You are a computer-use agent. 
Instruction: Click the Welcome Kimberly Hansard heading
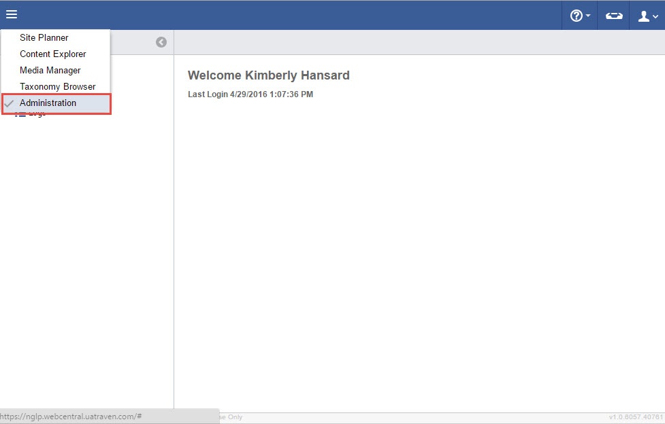click(268, 75)
